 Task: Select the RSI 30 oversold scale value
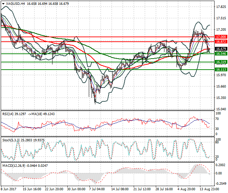(217, 129)
